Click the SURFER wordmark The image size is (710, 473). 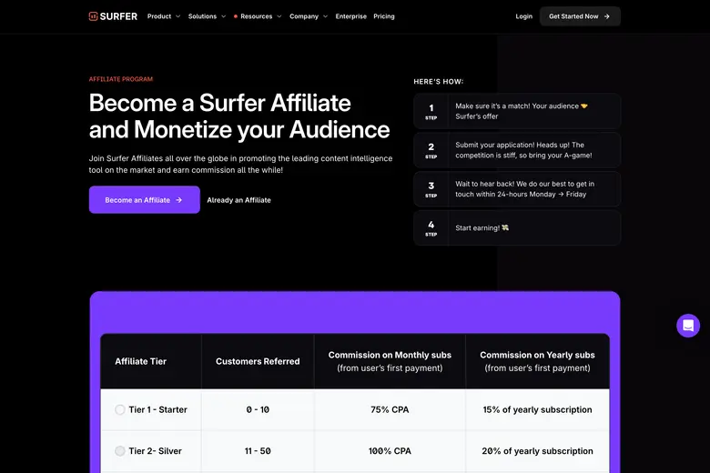118,16
